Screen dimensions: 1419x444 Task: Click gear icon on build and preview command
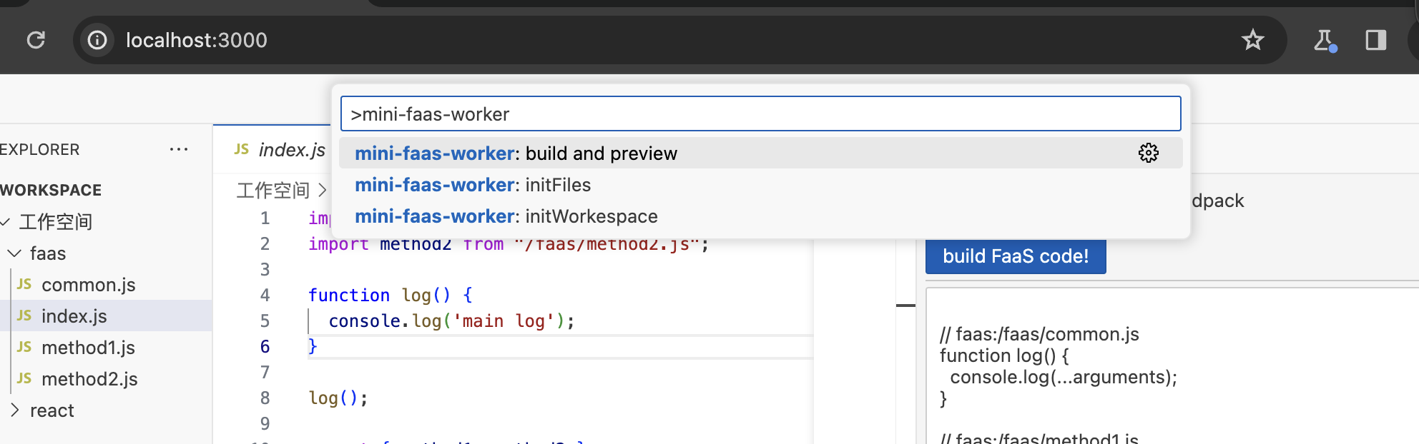tap(1149, 153)
